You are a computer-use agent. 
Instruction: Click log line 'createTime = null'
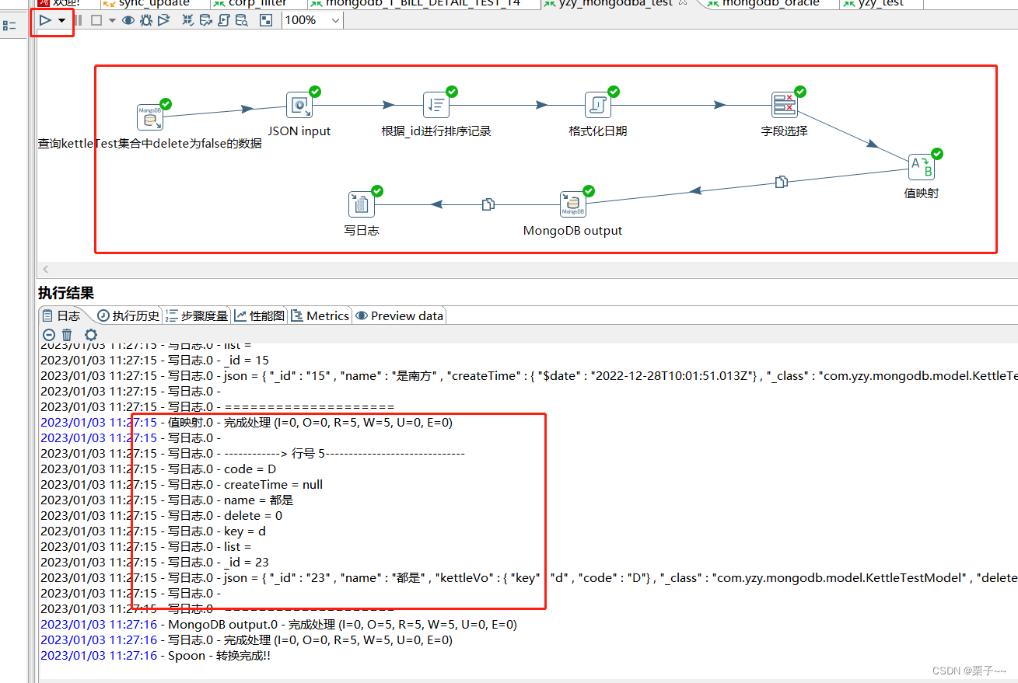(x=181, y=485)
